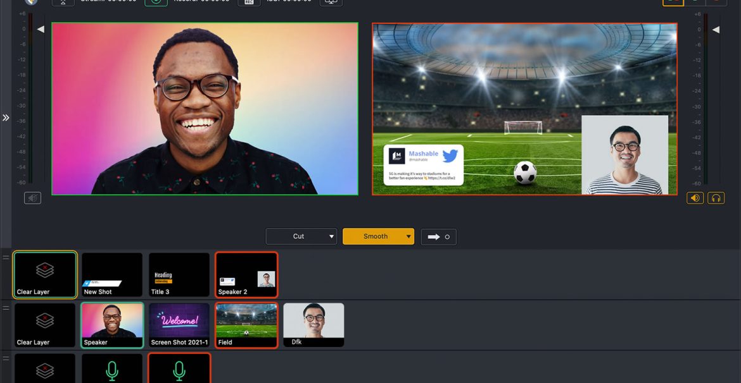Select the Clear Layer shot beside microphone shots
Screen dimensions: 741x383
tap(45, 368)
